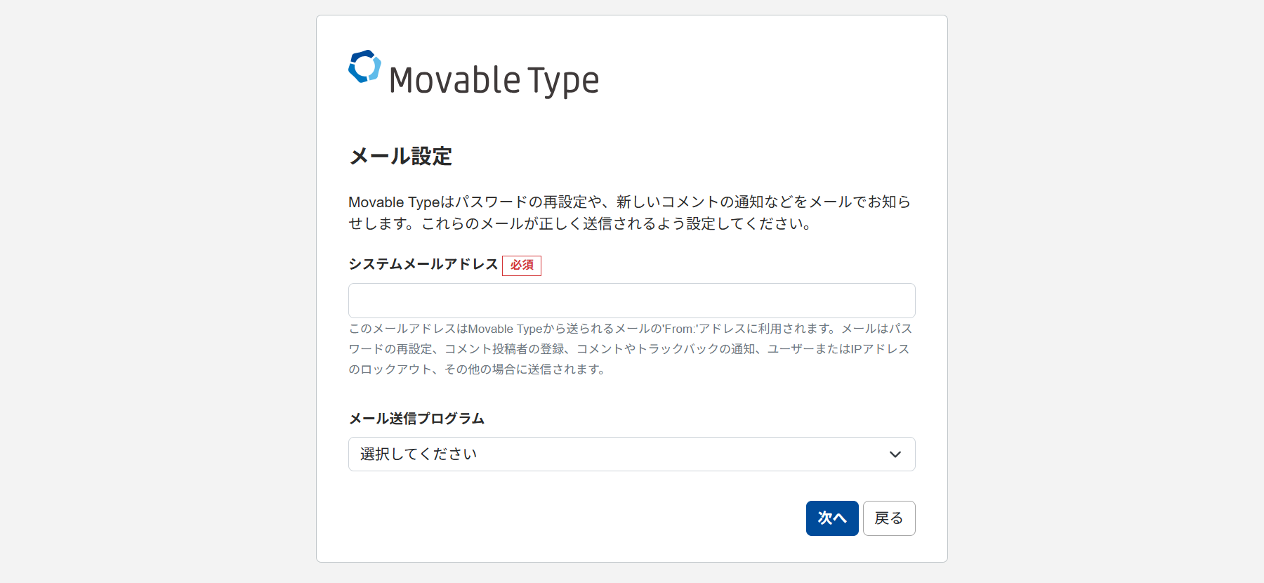Click the システムメールアドレス field label
Viewport: 1264px width, 583px height.
point(423,264)
